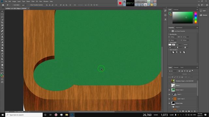This screenshot has width=209, height=117.
Task: Filter layers by pixel type
Action: pyautogui.click(x=179, y=71)
